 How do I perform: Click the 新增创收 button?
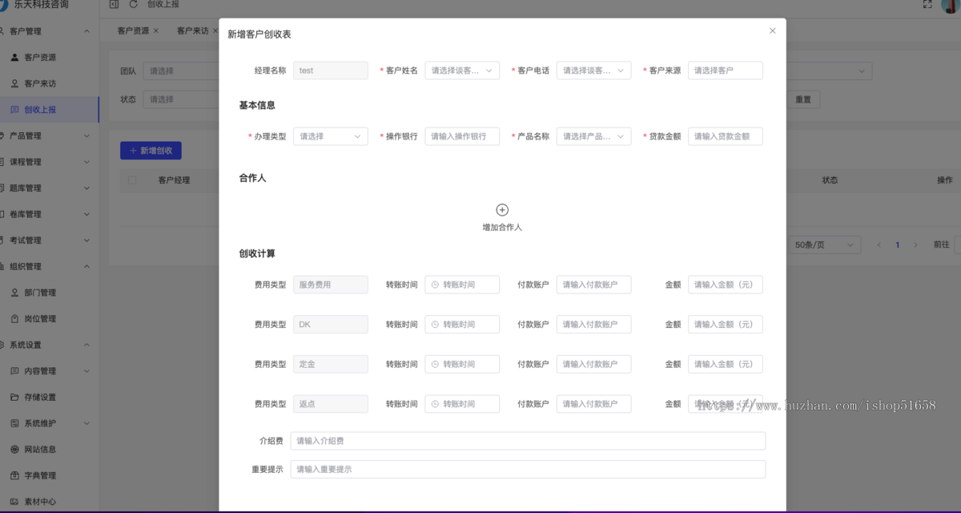151,151
